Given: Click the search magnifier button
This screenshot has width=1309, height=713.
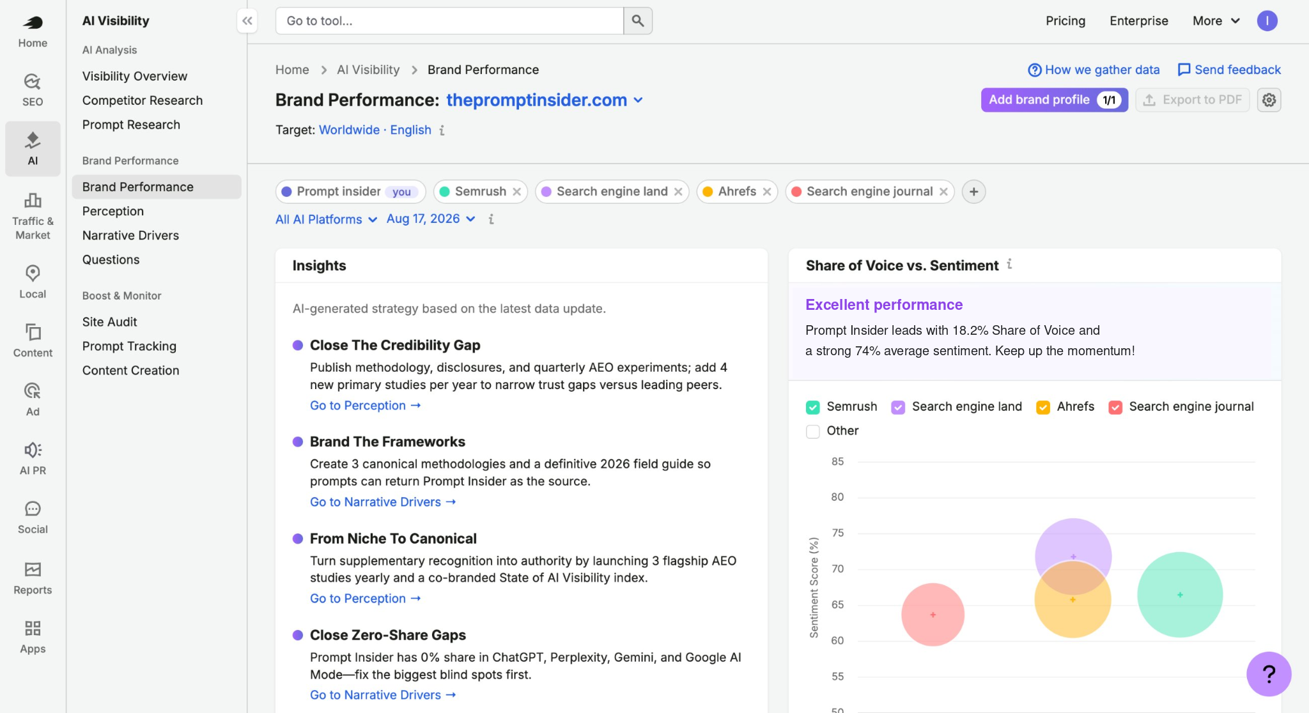Looking at the screenshot, I should (x=638, y=21).
